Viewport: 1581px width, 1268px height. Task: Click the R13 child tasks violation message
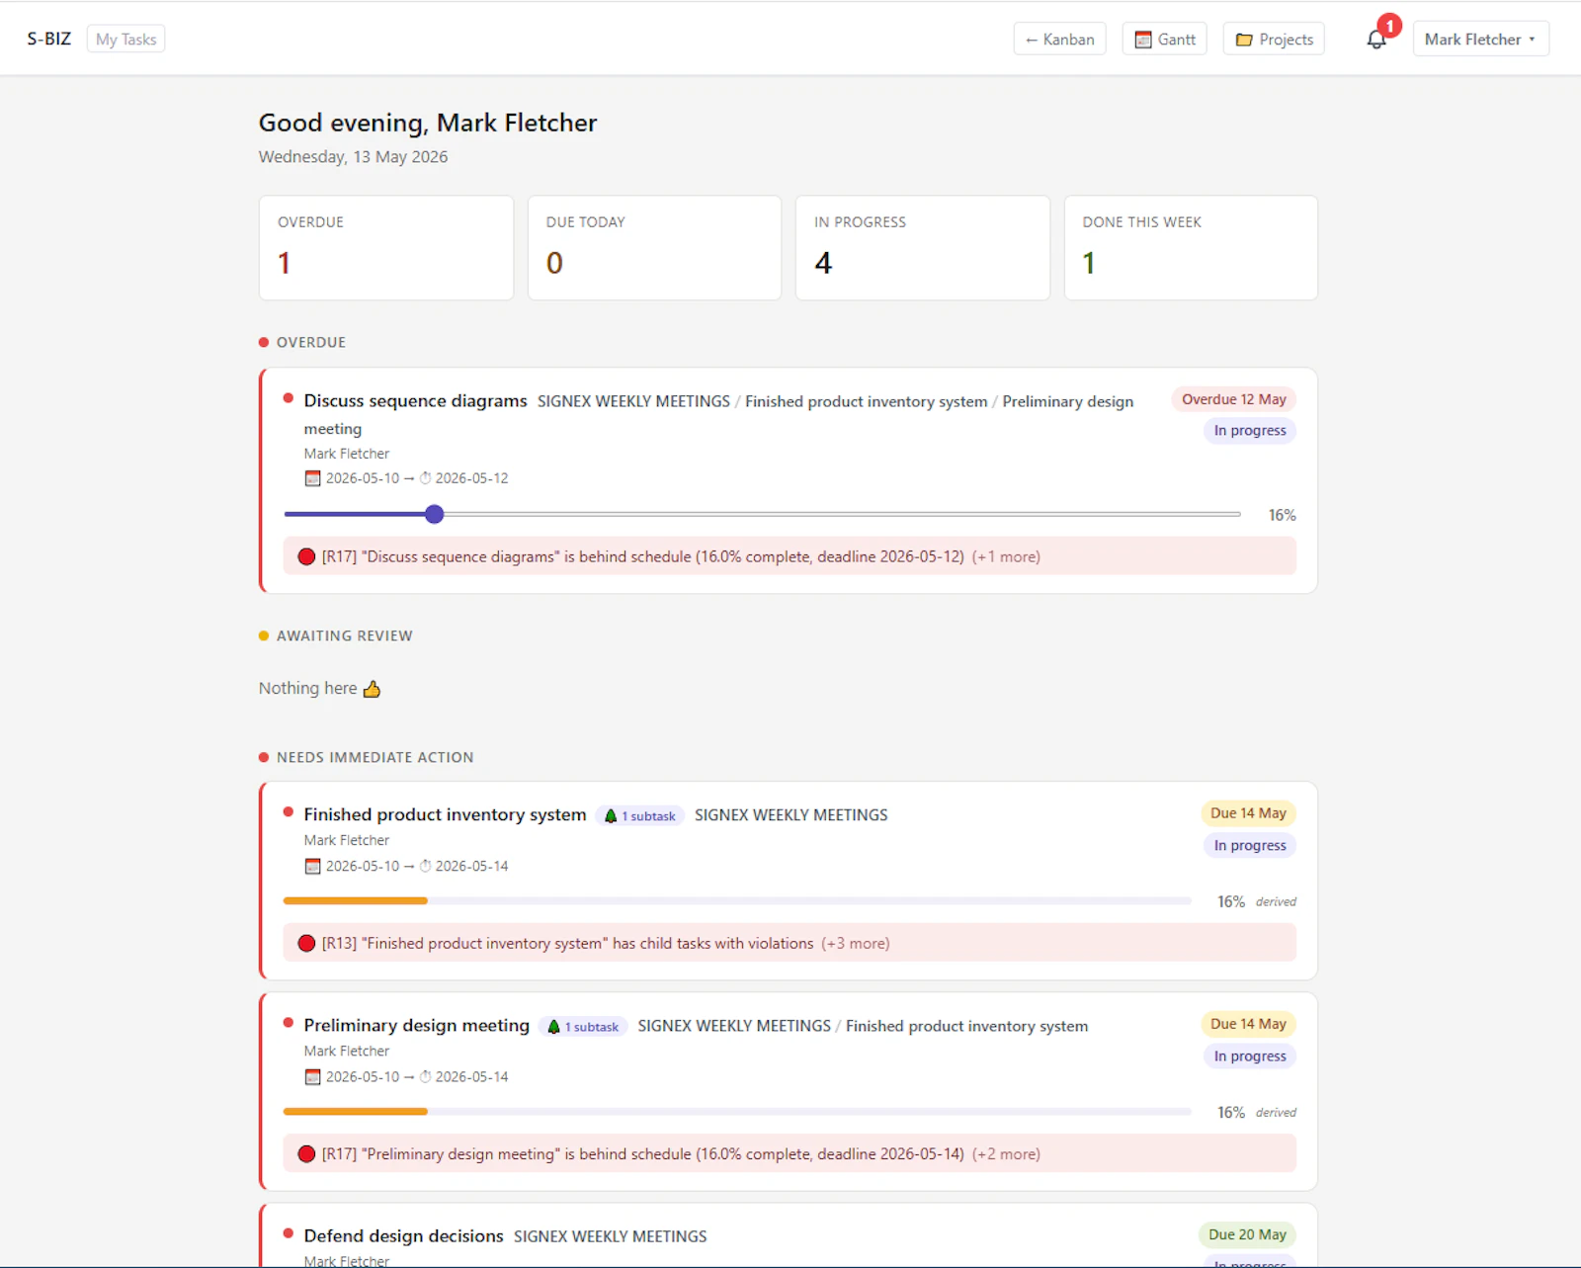click(x=568, y=943)
